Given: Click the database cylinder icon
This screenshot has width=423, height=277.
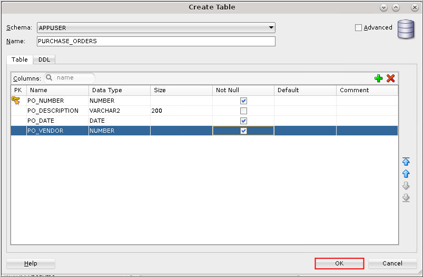Looking at the screenshot, I should click(x=406, y=29).
